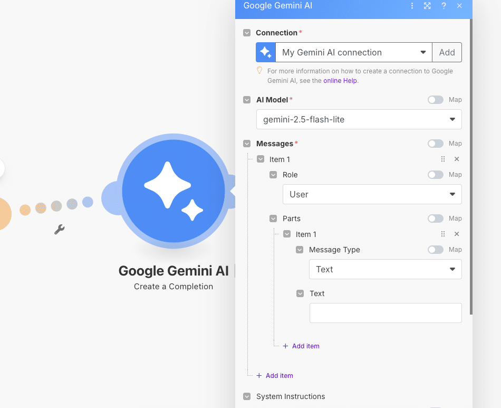Open the online Help link

pyautogui.click(x=340, y=81)
